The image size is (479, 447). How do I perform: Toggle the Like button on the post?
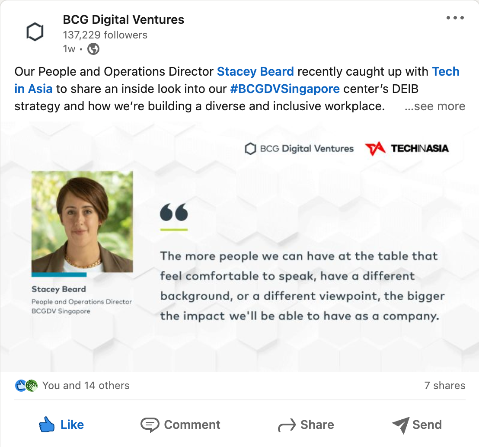tap(61, 425)
